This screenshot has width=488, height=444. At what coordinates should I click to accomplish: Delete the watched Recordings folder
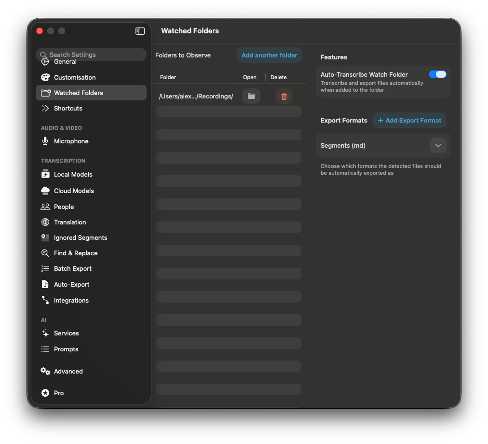pyautogui.click(x=284, y=96)
